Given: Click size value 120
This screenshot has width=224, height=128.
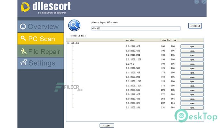Looking at the screenshot, I should [x=163, y=81].
